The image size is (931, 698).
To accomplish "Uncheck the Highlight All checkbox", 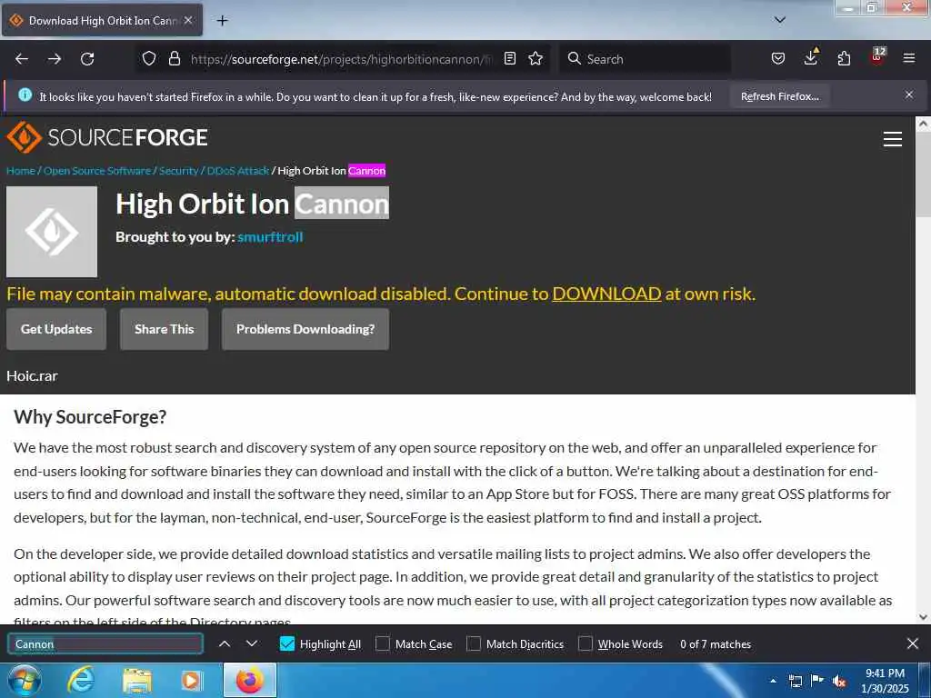I will click(286, 644).
